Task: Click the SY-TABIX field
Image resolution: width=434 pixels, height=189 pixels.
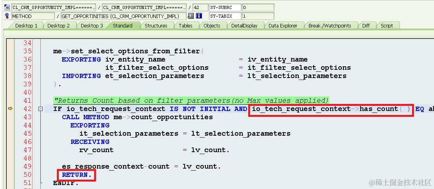Action: [x=225, y=16]
